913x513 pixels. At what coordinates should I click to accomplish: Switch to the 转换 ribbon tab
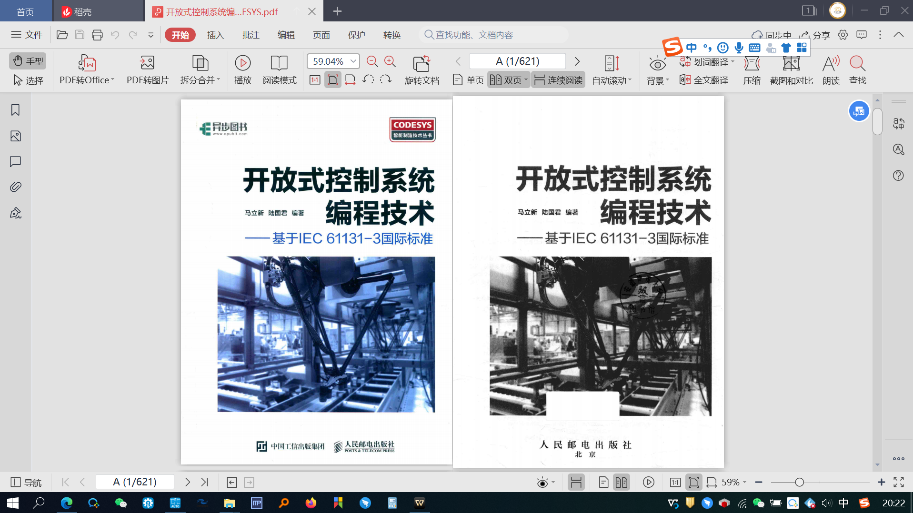(391, 35)
